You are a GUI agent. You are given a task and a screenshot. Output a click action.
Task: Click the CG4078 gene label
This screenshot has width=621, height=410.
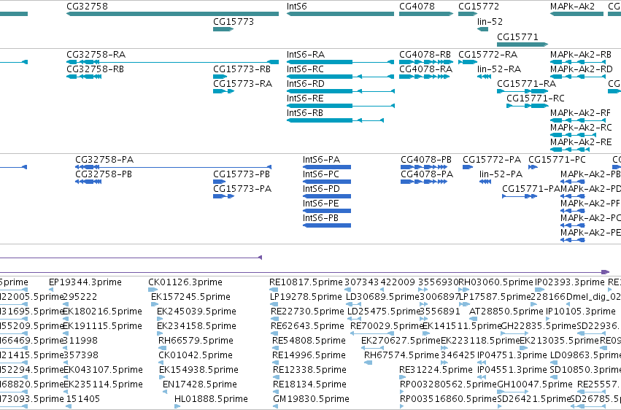pyautogui.click(x=417, y=7)
